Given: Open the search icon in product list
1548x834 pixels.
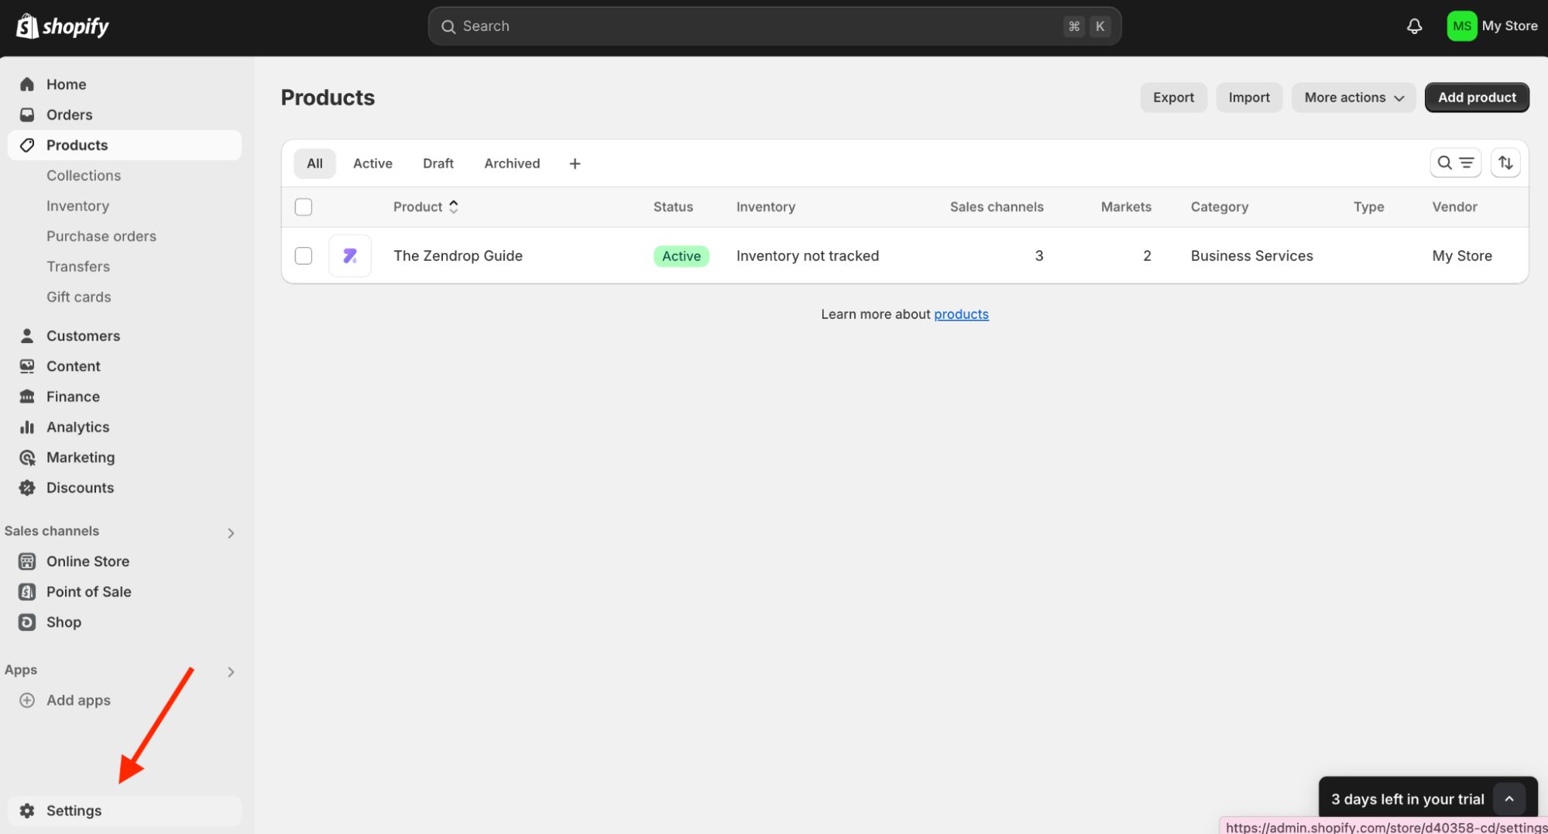Looking at the screenshot, I should pyautogui.click(x=1445, y=163).
